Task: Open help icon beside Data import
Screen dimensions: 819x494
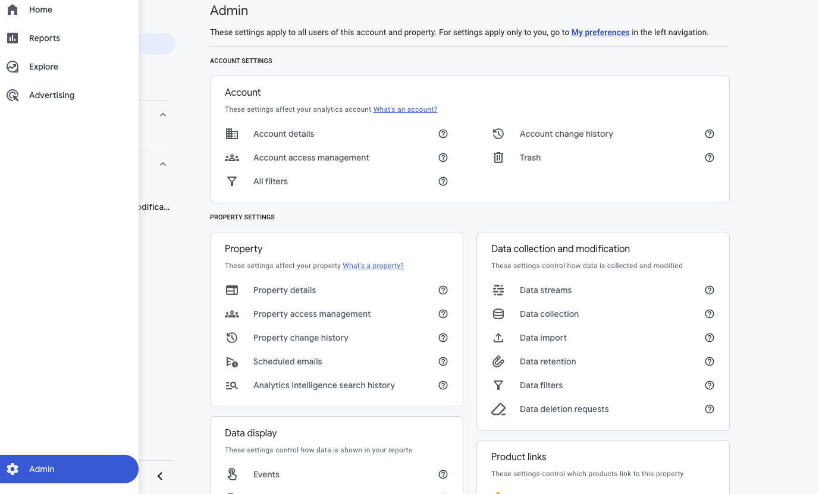Action: coord(710,338)
